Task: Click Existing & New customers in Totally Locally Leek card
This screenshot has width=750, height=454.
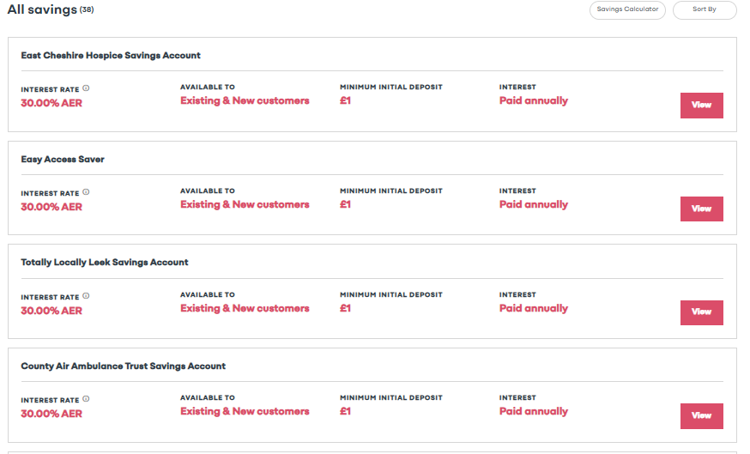Action: [245, 308]
